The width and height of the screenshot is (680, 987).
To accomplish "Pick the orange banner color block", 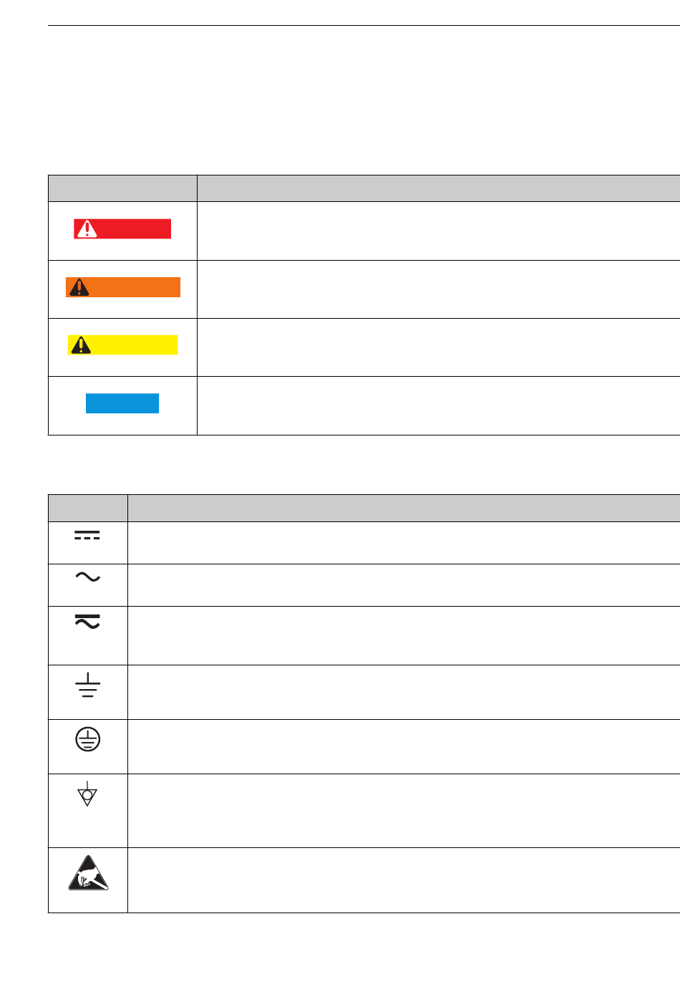I will 123,287.
